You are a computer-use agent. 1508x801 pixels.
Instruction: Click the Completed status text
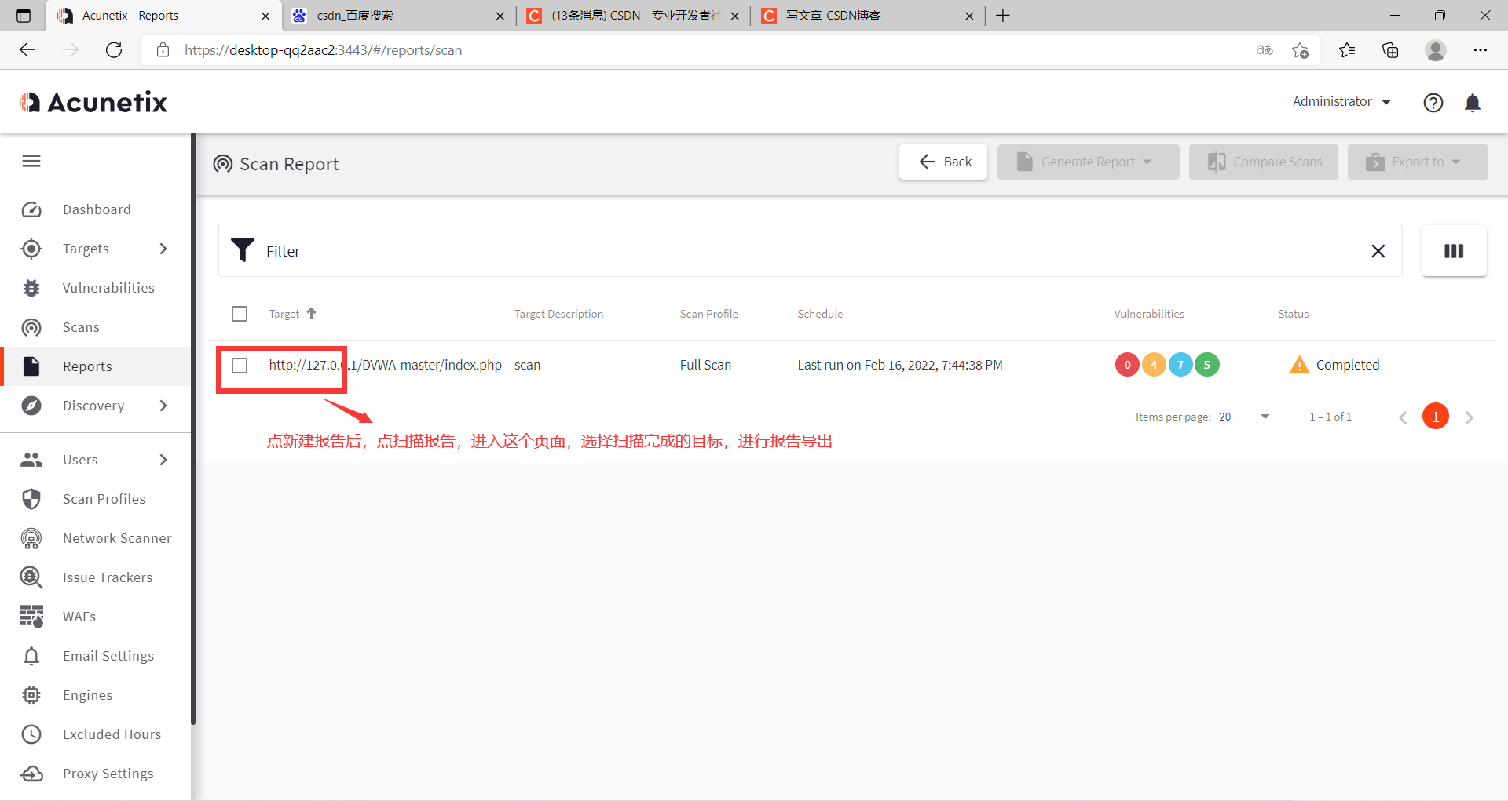pos(1347,365)
